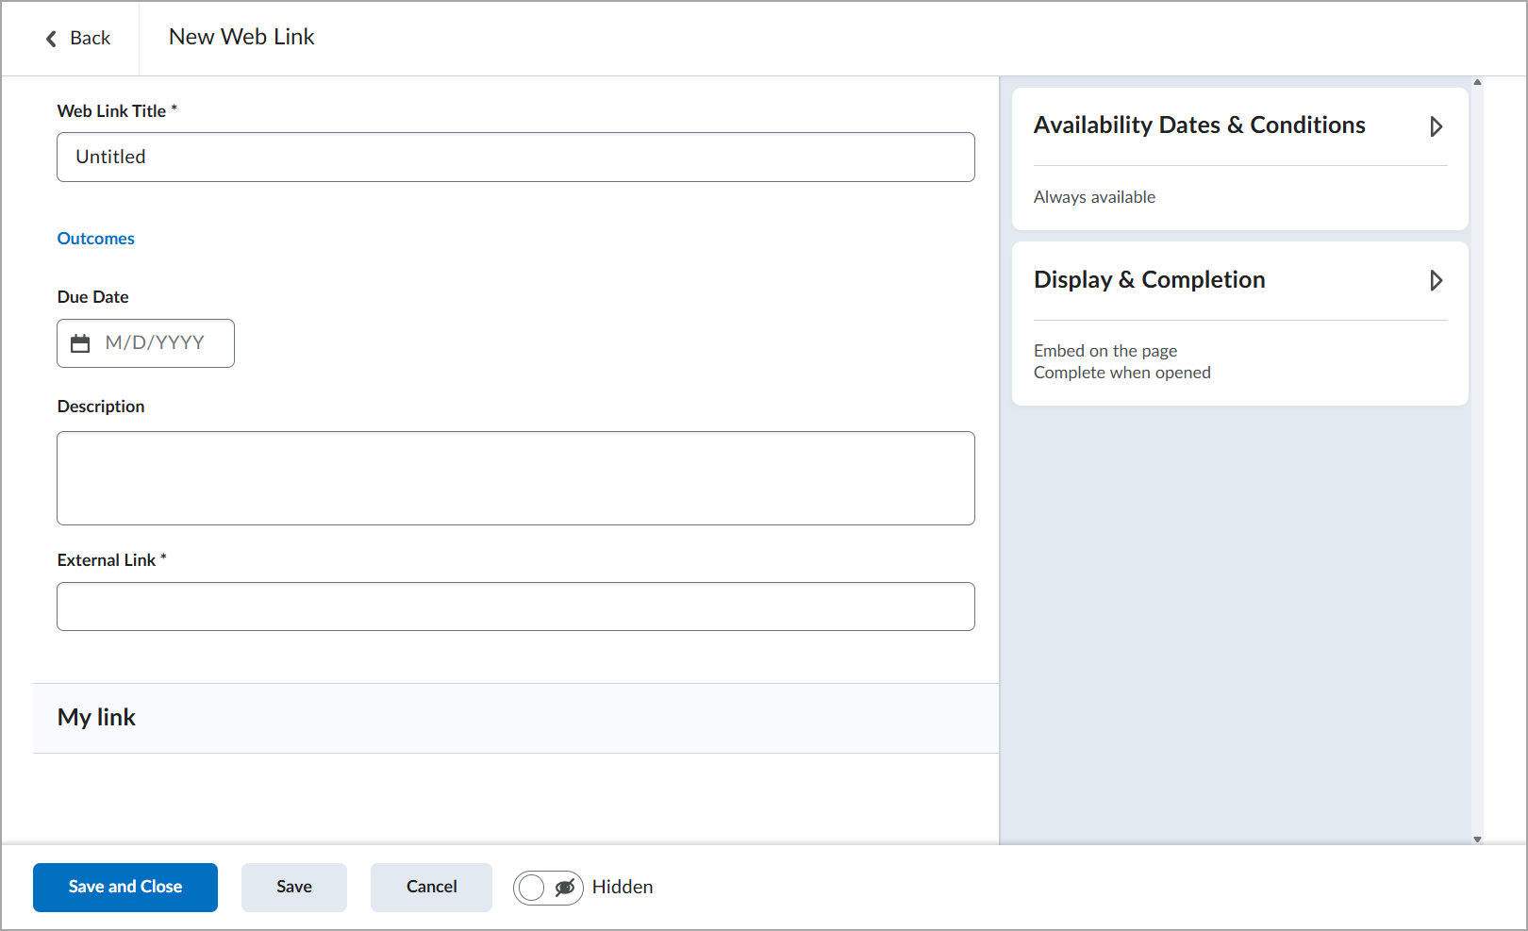Screen dimensions: 1528x931
Task: Focus the Due Date M/D/YYYY field
Action: [x=145, y=343]
